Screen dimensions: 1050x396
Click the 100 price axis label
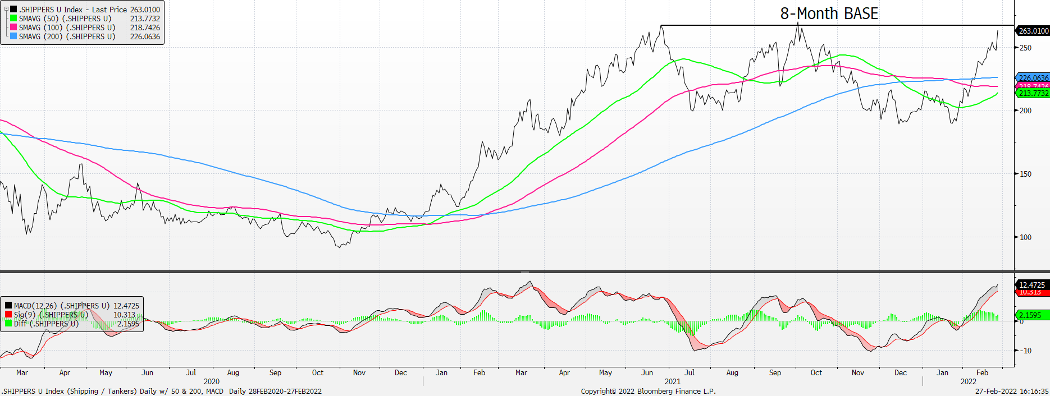[x=1025, y=237]
